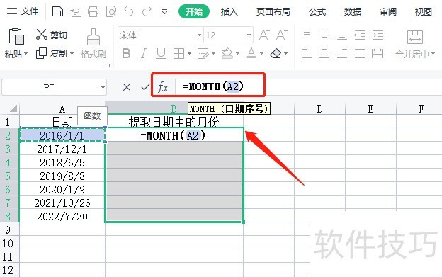
Task: Click the 粘贴 paste icon
Action: pos(16,37)
